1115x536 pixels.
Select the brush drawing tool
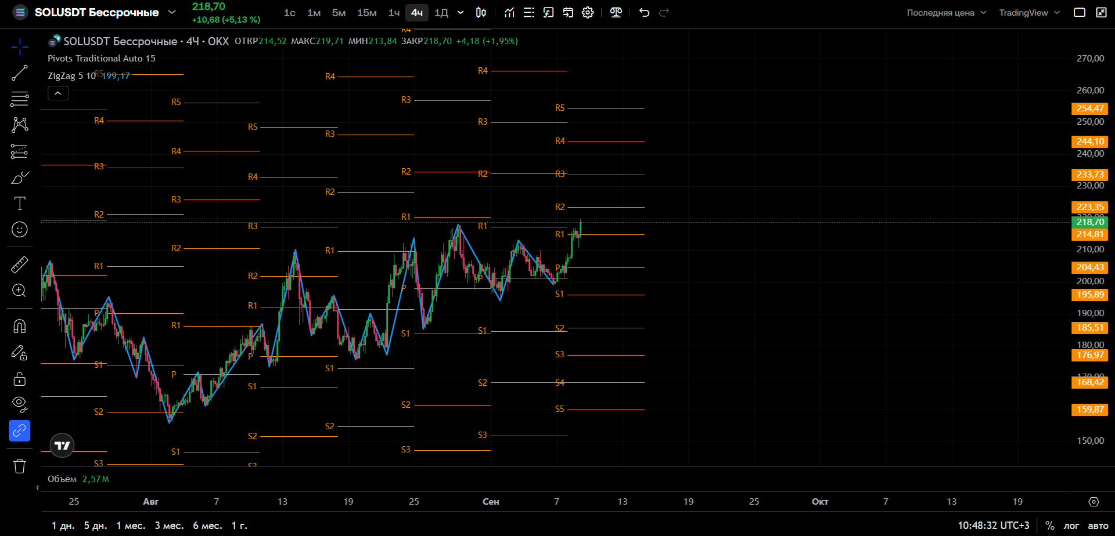point(20,178)
